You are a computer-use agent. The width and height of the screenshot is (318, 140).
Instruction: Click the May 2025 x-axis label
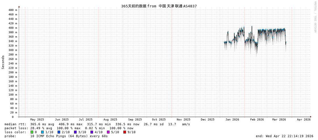(x=37, y=120)
